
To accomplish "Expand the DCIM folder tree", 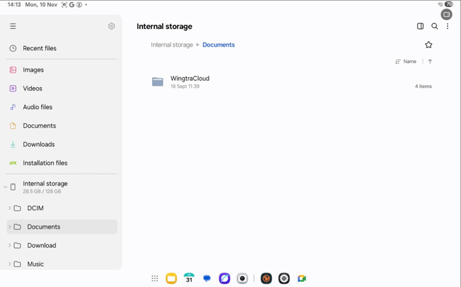I will (x=10, y=208).
